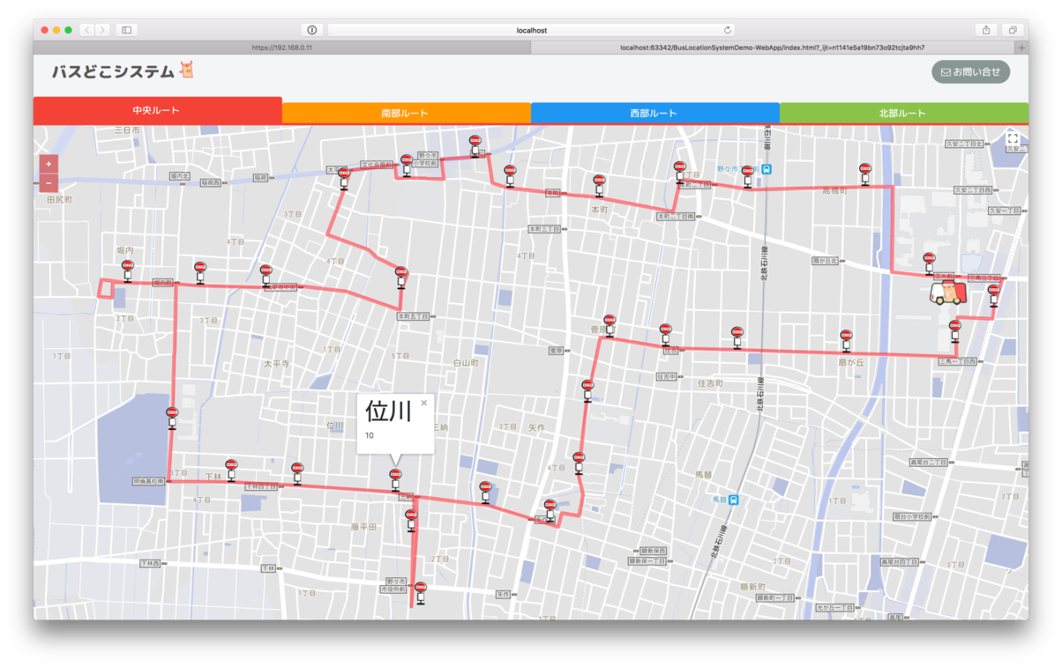Screen dimensions: 1062x667
Task: Click the お問い合せ contact button
Action: tap(970, 72)
